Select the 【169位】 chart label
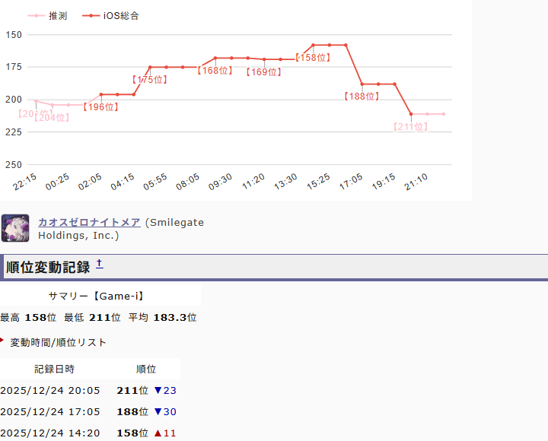The width and height of the screenshot is (548, 441). 263,72
